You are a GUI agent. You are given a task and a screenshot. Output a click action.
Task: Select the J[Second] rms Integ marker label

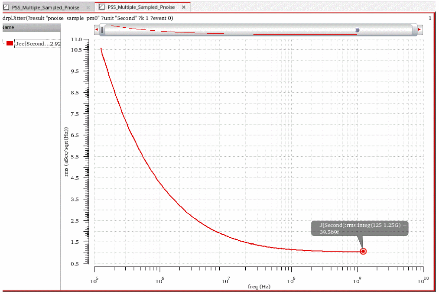click(x=360, y=228)
